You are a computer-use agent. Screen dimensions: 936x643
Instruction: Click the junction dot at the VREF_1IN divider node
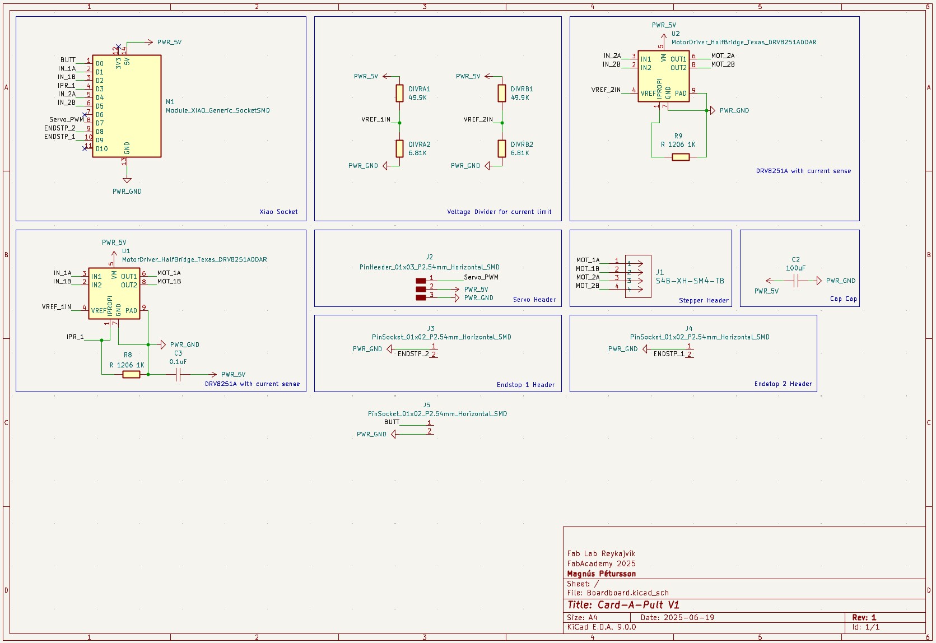pos(399,123)
